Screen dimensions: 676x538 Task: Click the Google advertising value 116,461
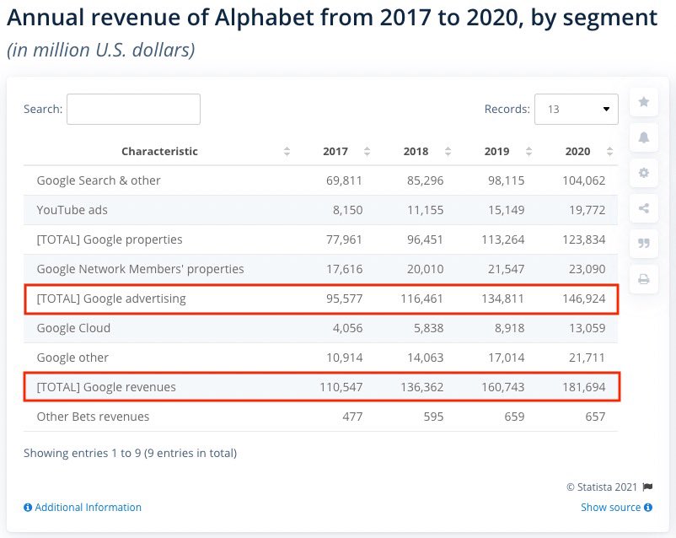pyautogui.click(x=421, y=299)
